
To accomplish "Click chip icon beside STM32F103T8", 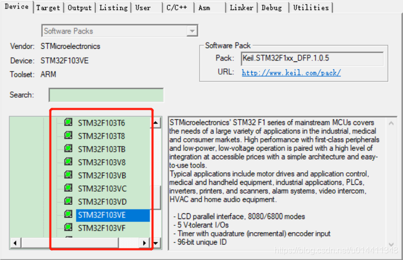I will (x=68, y=135).
